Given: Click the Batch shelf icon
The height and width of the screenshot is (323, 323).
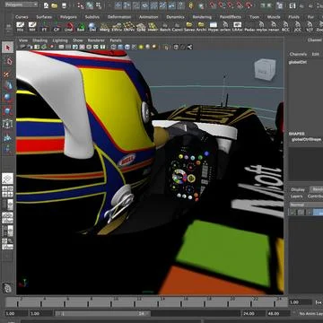Looking at the screenshot, I should (165, 26).
